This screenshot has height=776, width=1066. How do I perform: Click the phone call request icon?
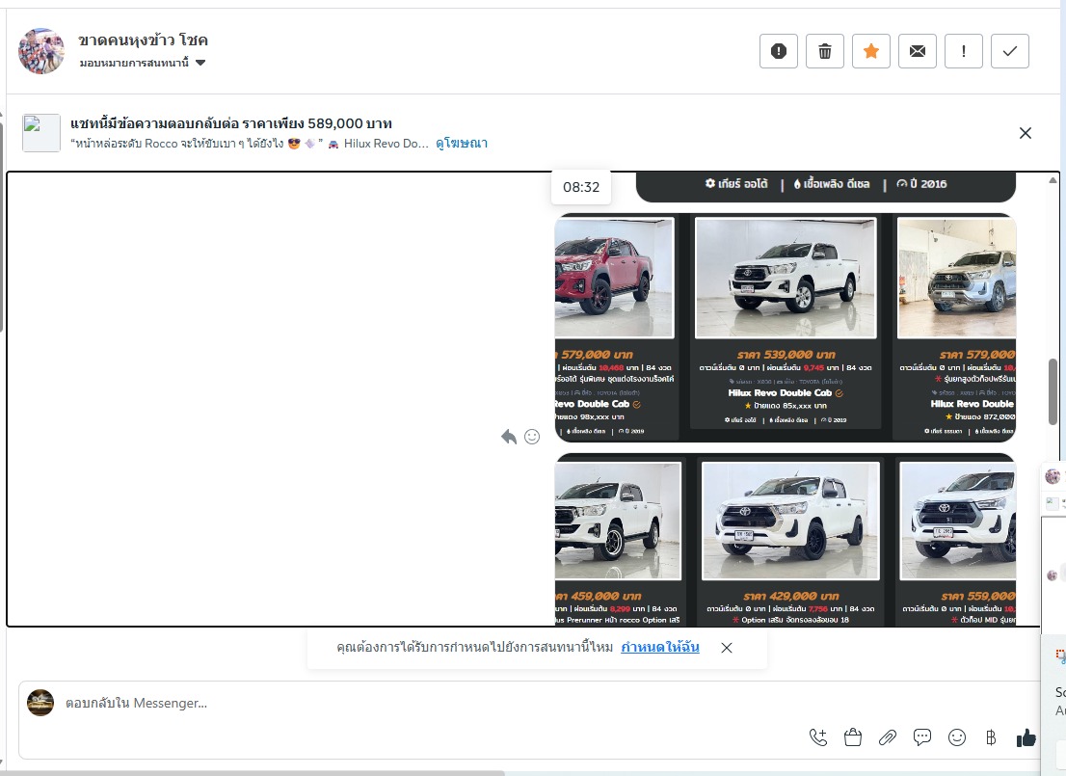(817, 737)
